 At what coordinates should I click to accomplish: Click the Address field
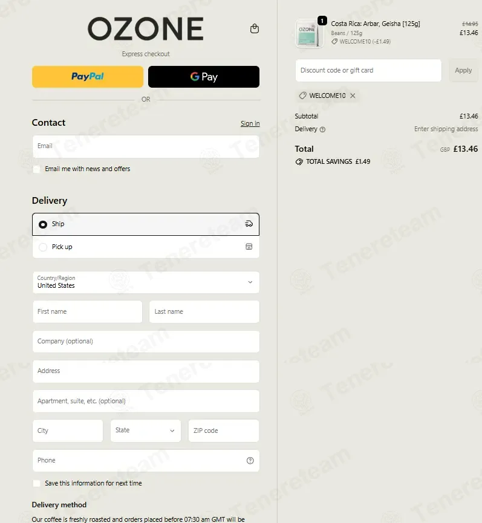click(x=146, y=371)
